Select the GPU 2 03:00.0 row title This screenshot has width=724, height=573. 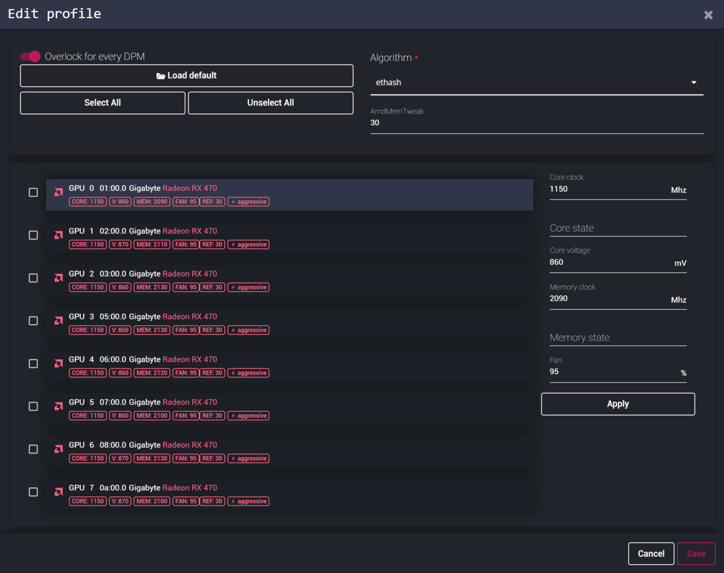coord(143,274)
